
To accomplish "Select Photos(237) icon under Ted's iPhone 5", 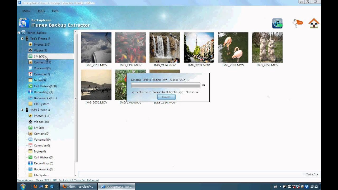I will (30, 45).
